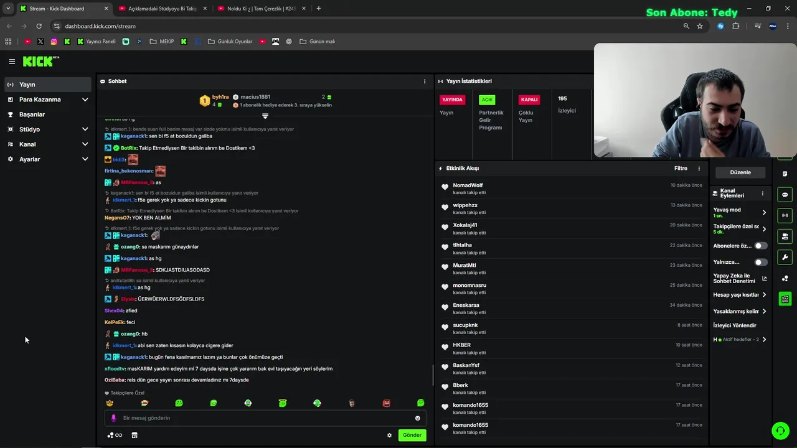This screenshot has width=797, height=448.
Task: Click NomadWolf in Etkinlik Akışı
Action: click(468, 185)
